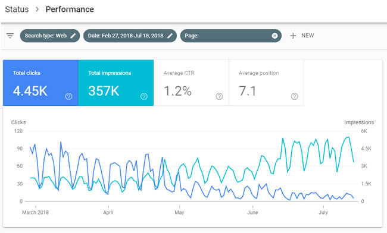387x233 pixels.
Task: Add a NEW filter
Action: 302,36
